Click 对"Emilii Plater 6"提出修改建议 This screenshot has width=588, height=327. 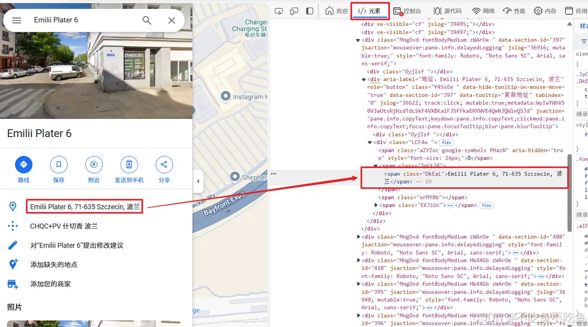point(77,245)
